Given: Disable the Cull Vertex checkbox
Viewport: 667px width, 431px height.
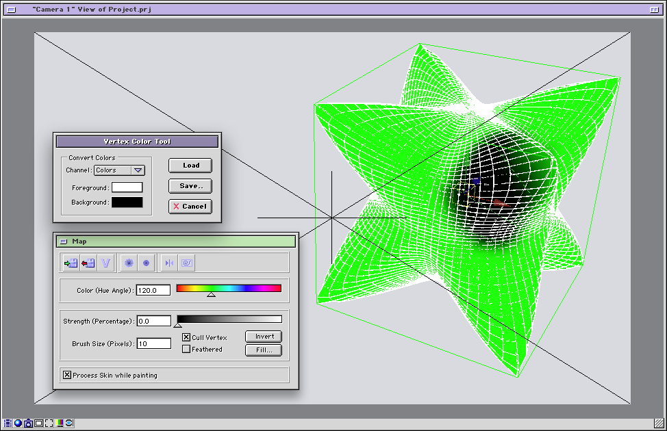Looking at the screenshot, I should [186, 337].
